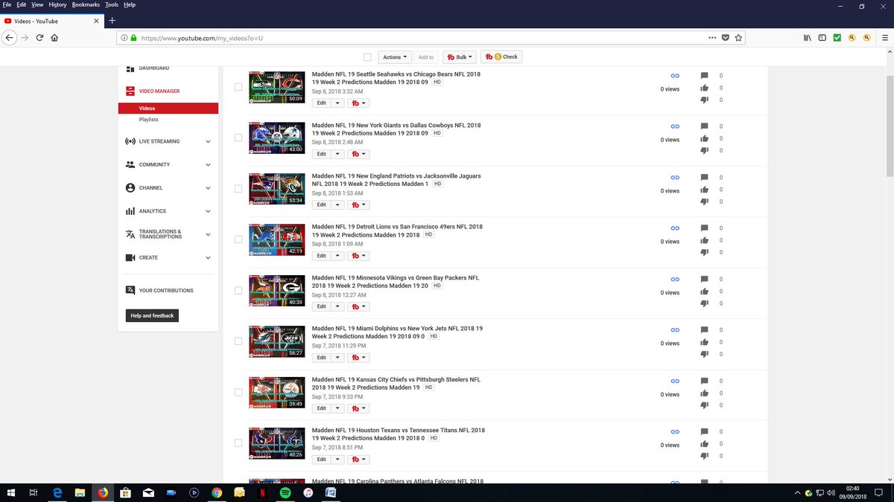
Task: Check the Houston Texans vs Titans video
Action: [x=238, y=443]
